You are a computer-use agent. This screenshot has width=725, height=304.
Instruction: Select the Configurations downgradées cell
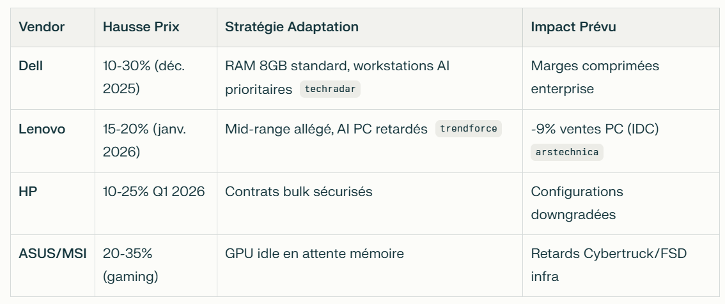(577, 203)
